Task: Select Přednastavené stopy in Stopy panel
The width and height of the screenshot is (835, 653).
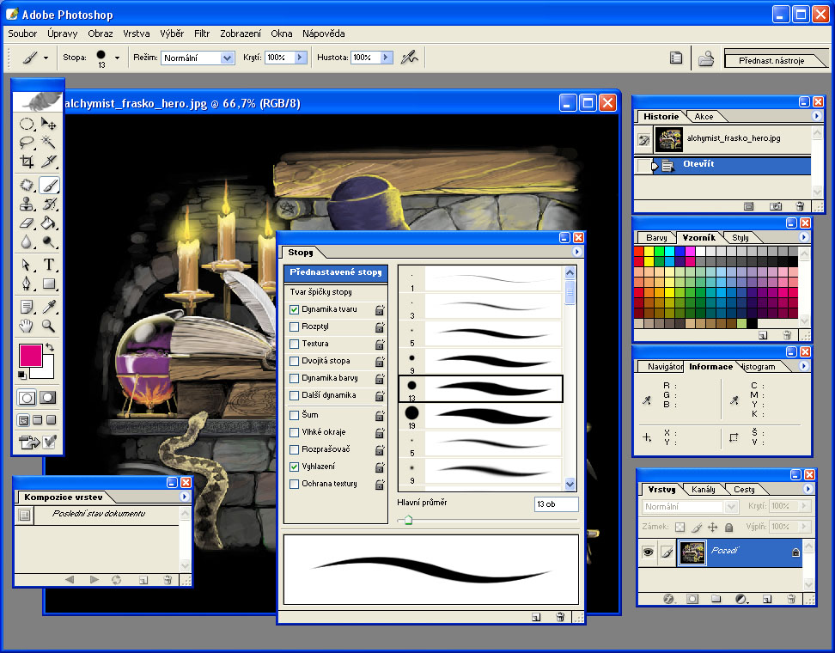Action: [x=336, y=272]
